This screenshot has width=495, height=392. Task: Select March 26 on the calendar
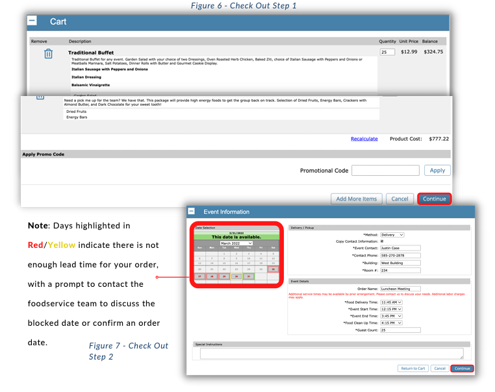(x=273, y=269)
